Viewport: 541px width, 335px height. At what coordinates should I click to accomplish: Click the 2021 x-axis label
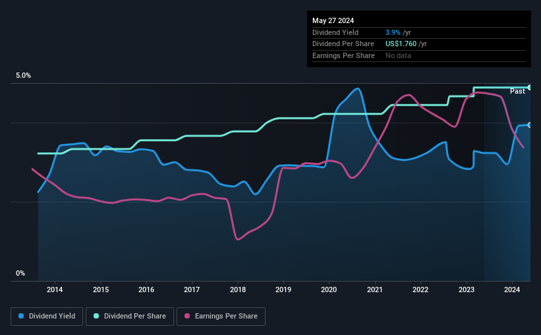coord(375,289)
